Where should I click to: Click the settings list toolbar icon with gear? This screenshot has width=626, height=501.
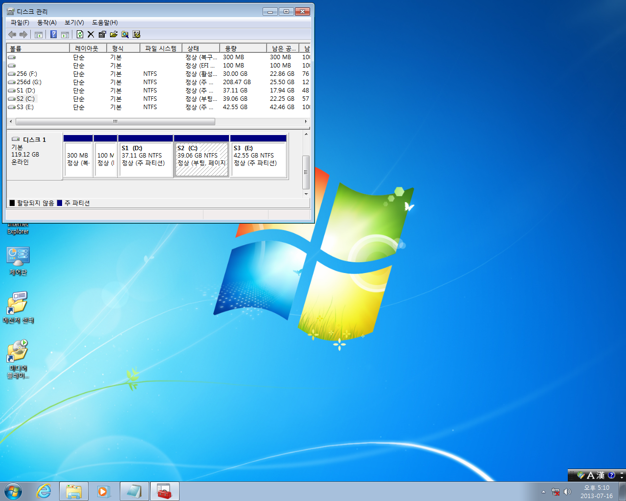click(x=136, y=34)
